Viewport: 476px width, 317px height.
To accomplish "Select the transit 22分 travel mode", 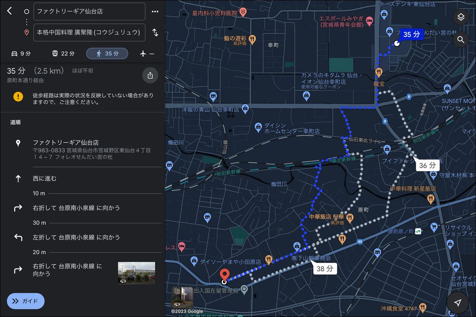I will [63, 54].
